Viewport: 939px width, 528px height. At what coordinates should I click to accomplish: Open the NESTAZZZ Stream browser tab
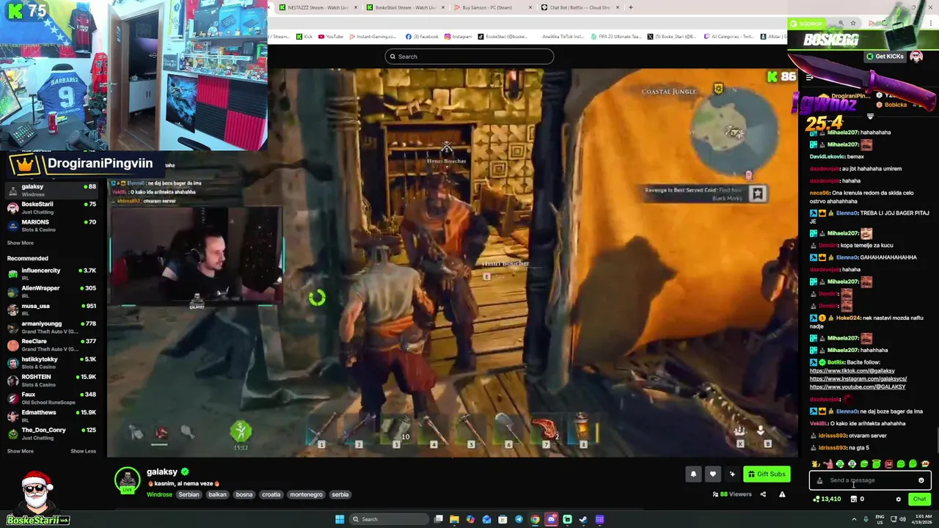tap(318, 7)
